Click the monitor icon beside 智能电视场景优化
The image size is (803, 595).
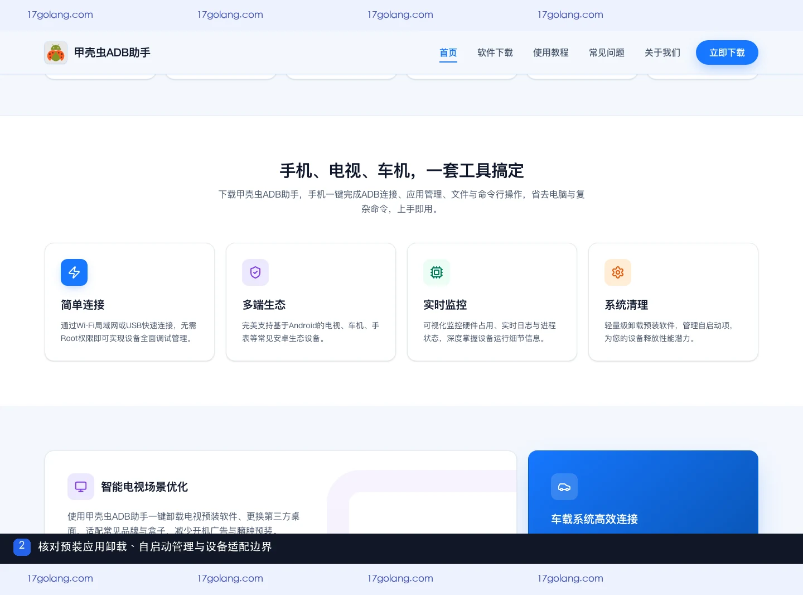[81, 487]
